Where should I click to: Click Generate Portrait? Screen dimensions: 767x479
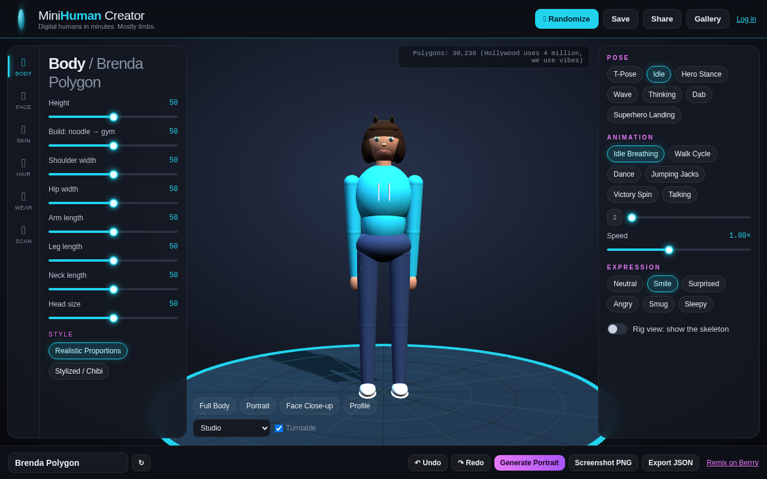pyautogui.click(x=530, y=463)
